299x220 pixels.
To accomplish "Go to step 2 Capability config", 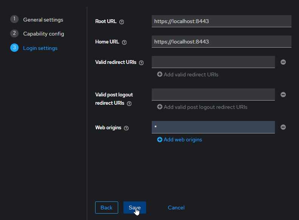I will coord(43,34).
